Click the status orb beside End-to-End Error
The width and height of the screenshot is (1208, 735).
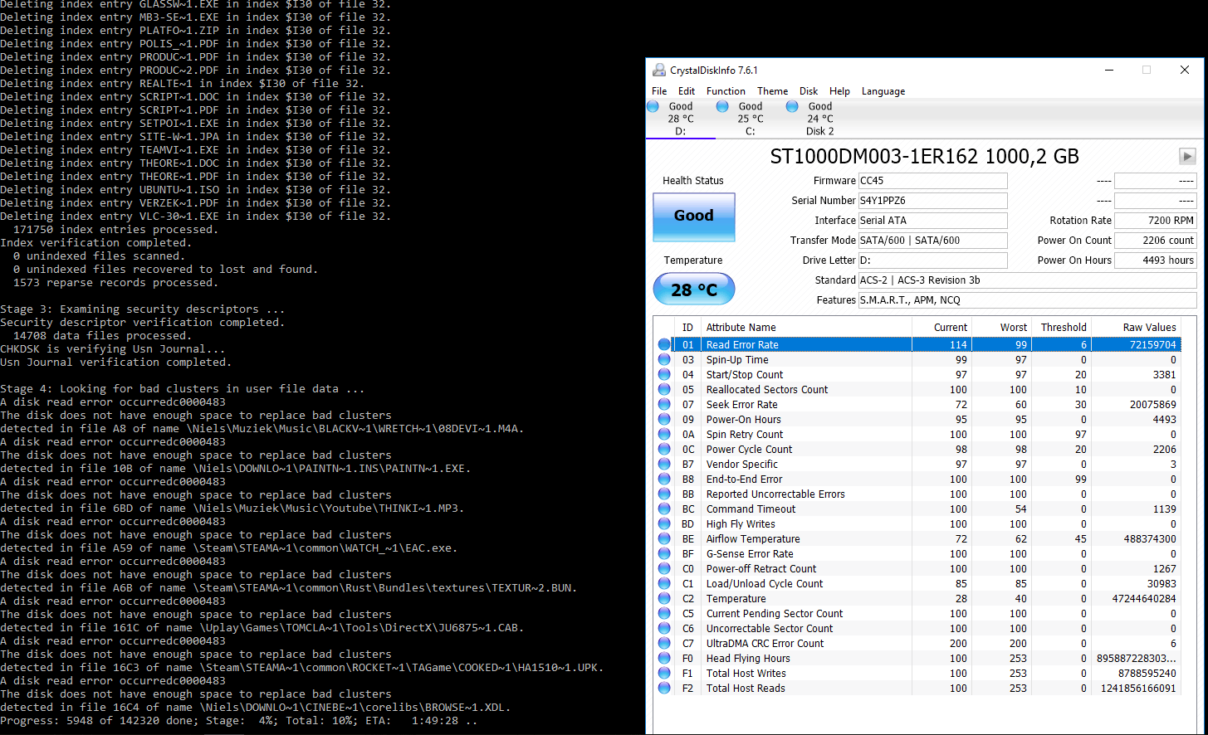click(664, 479)
